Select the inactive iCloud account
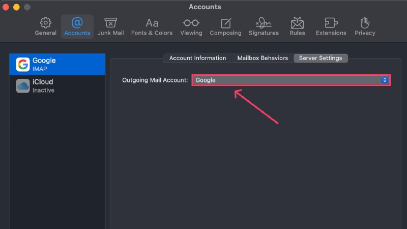 pyautogui.click(x=57, y=86)
